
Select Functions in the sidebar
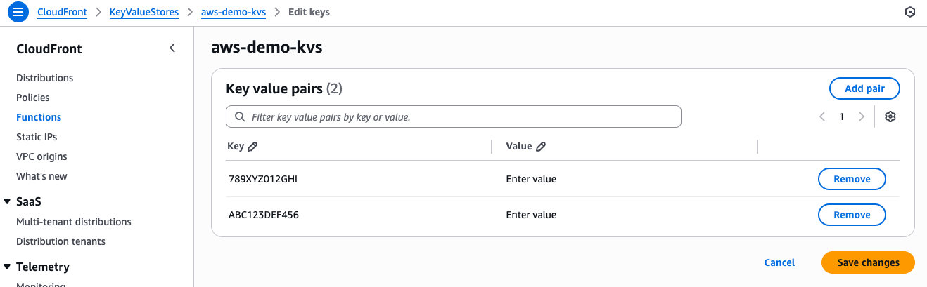coord(39,117)
